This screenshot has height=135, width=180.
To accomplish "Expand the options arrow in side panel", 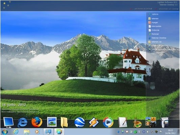I will [x=150, y=14].
